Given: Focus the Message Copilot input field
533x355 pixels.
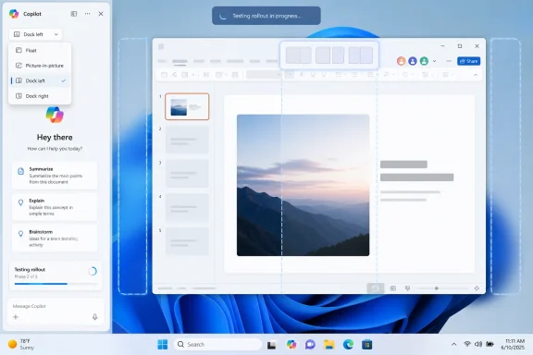Looking at the screenshot, I should 56,306.
